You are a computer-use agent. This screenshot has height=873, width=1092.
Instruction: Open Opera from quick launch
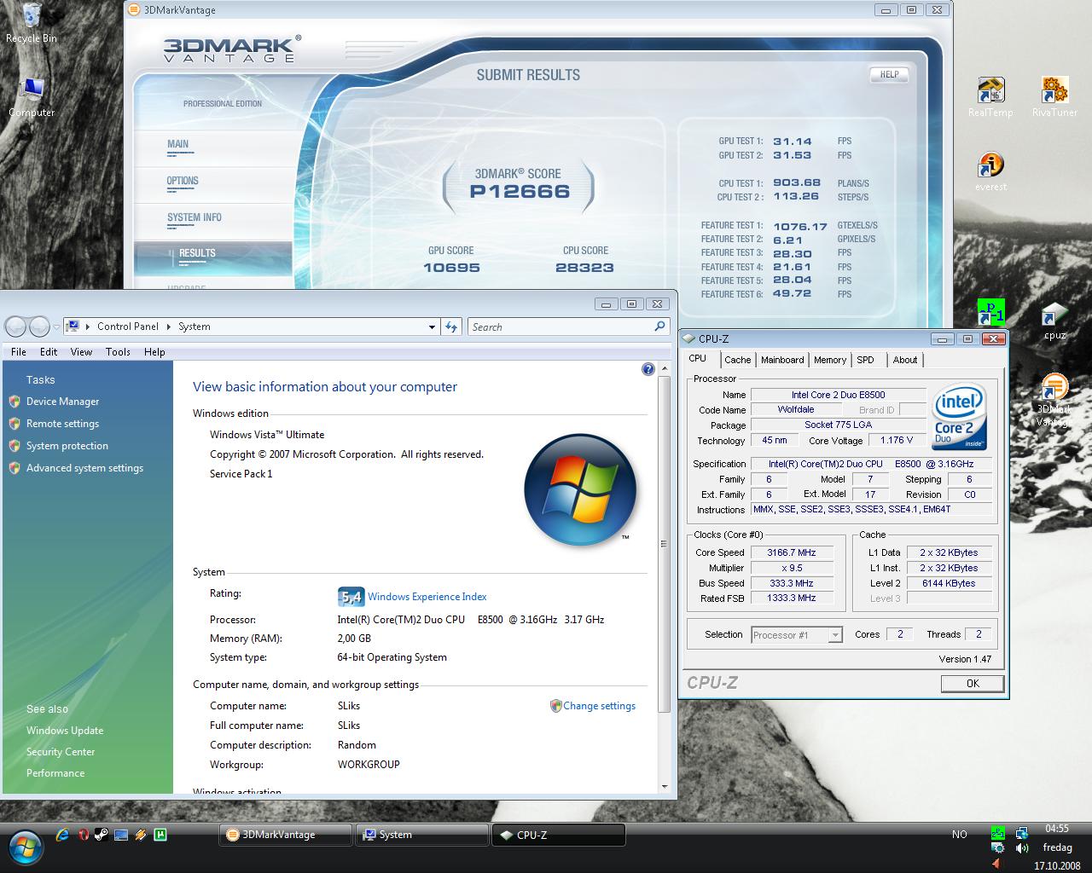tap(83, 835)
